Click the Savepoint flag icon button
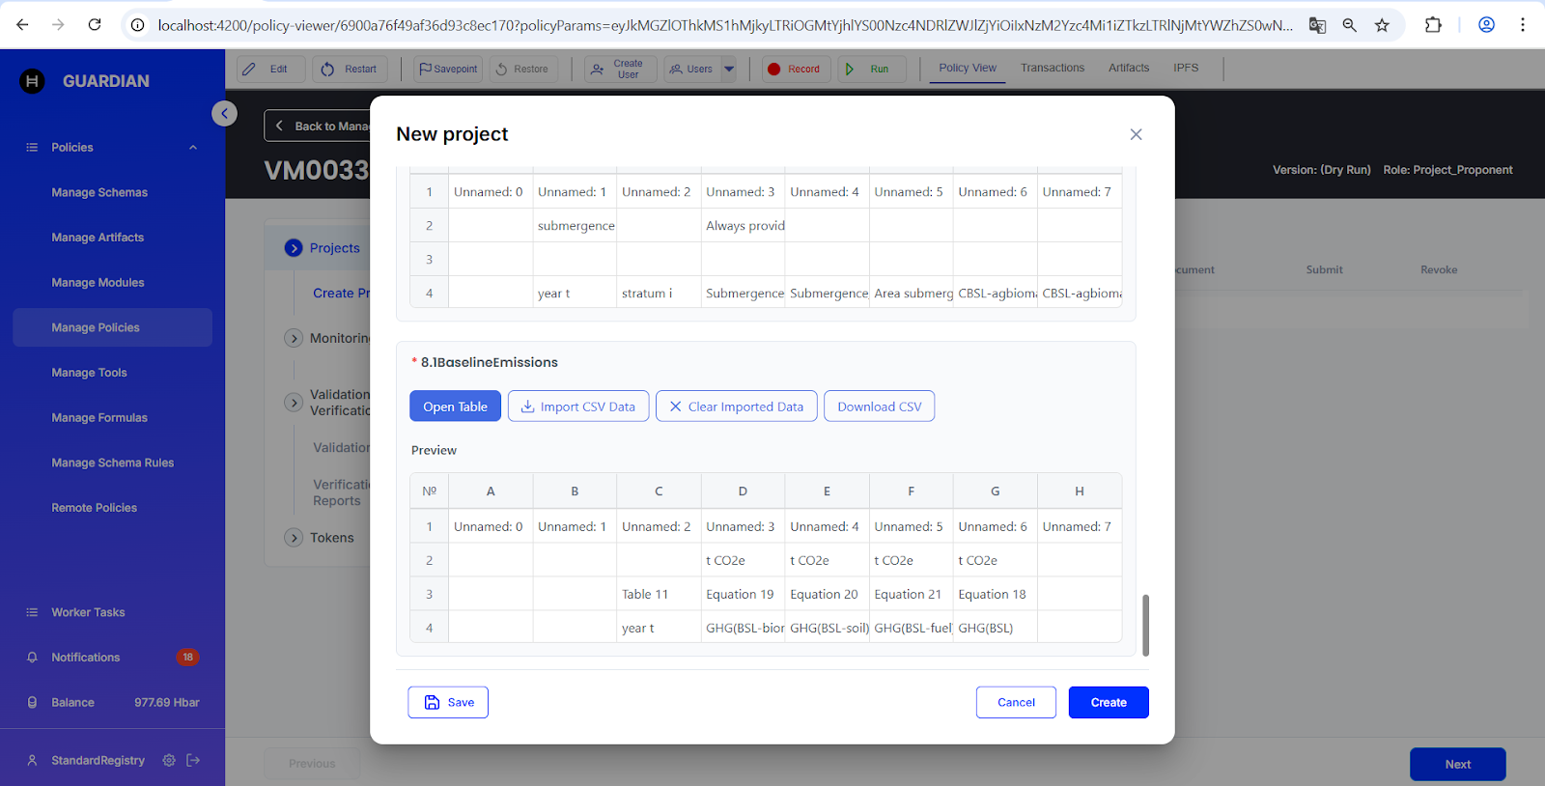Image resolution: width=1545 pixels, height=786 pixels. [x=449, y=69]
